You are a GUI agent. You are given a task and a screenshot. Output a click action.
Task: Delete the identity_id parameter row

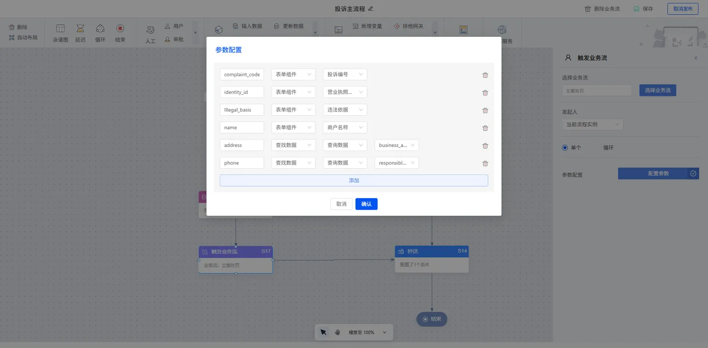tap(485, 92)
